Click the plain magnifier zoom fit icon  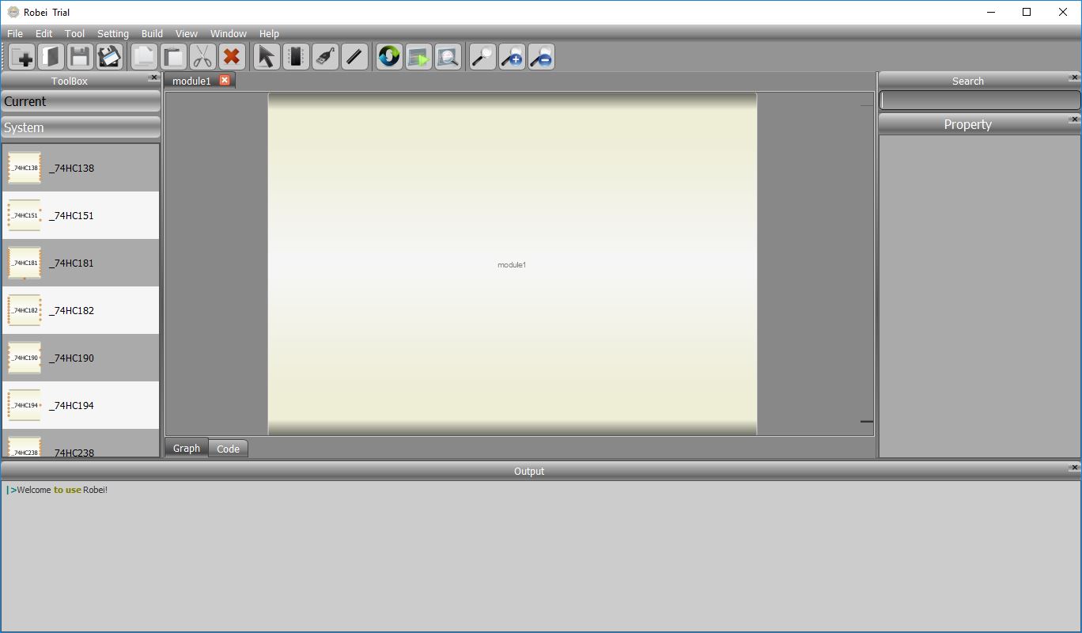482,57
